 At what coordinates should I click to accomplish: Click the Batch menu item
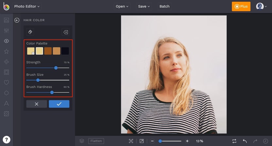pos(164,7)
